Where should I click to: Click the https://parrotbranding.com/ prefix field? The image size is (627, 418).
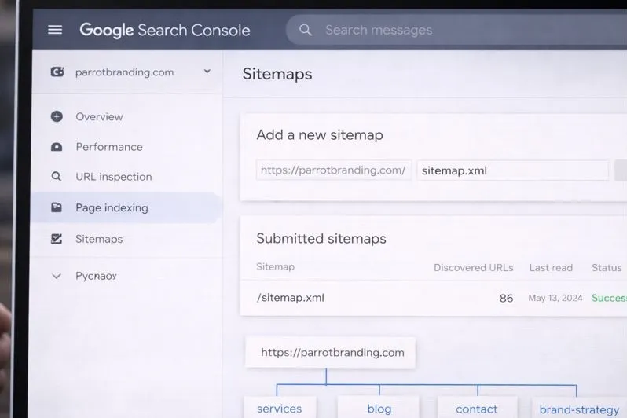[333, 170]
